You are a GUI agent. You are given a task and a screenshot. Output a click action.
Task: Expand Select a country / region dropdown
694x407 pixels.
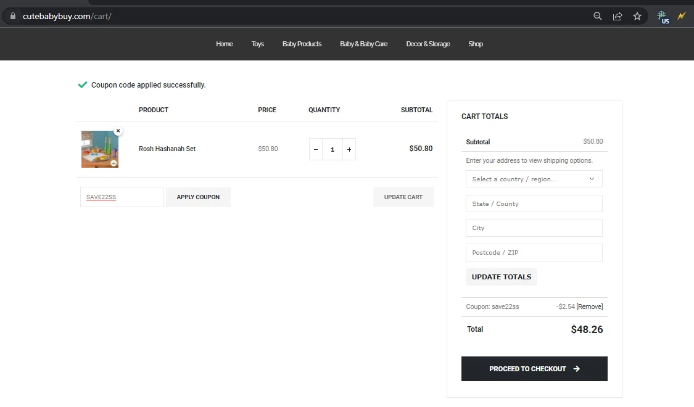534,179
